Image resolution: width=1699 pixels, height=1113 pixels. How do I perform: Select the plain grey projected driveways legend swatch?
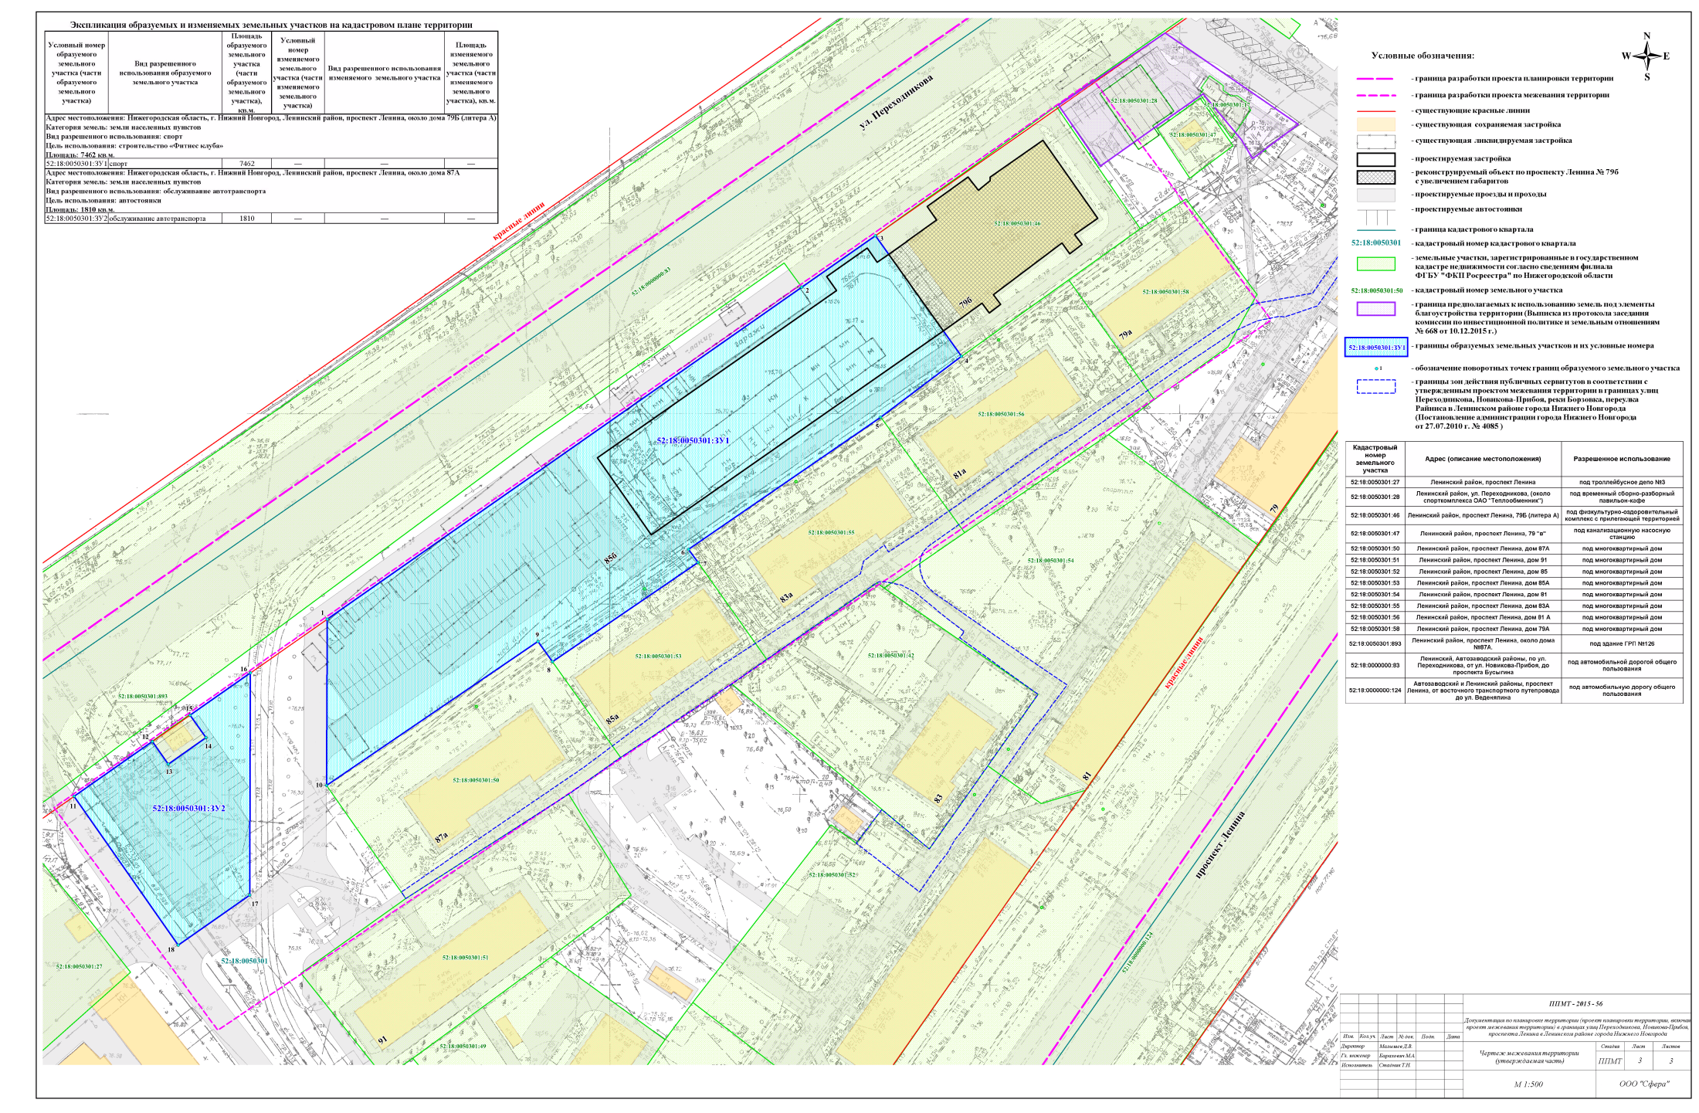[x=1375, y=195]
